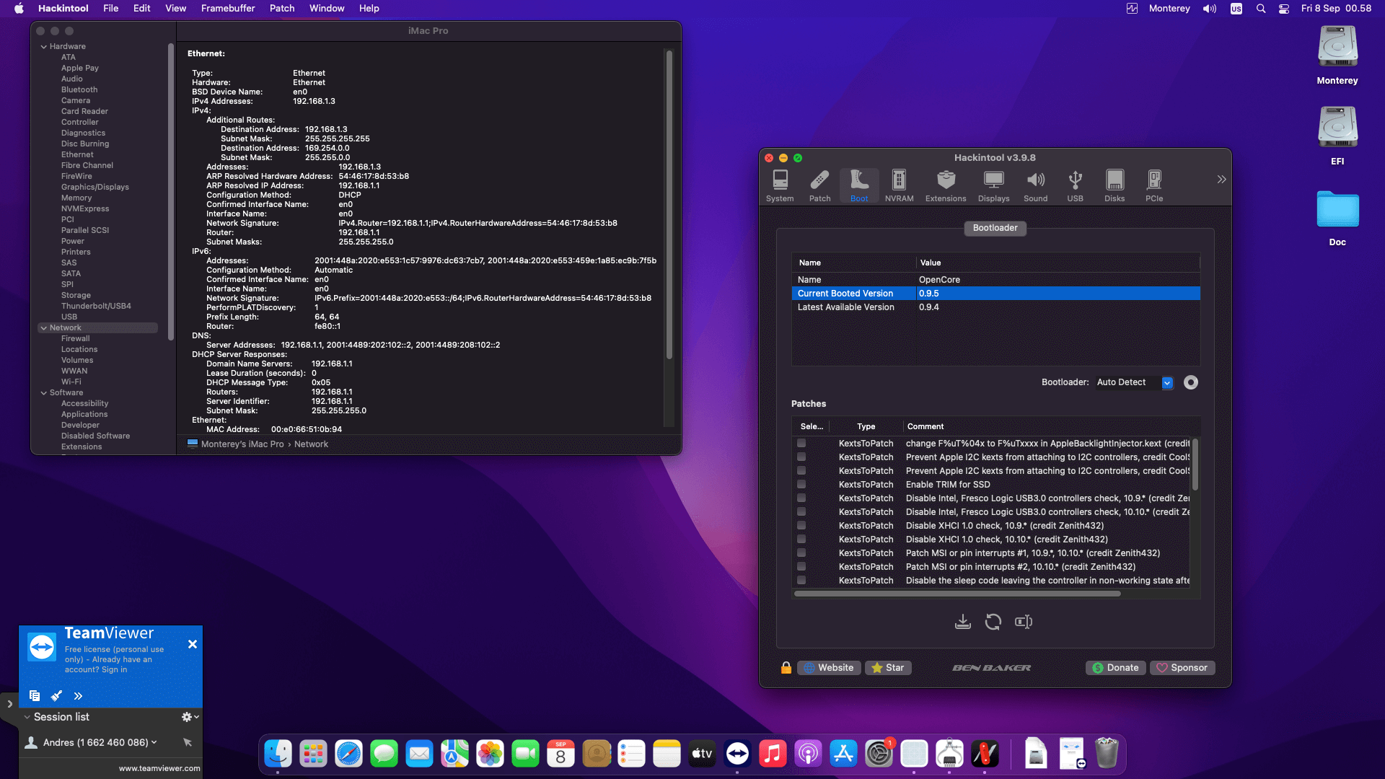Click the Star button
The width and height of the screenshot is (1385, 779).
click(888, 668)
